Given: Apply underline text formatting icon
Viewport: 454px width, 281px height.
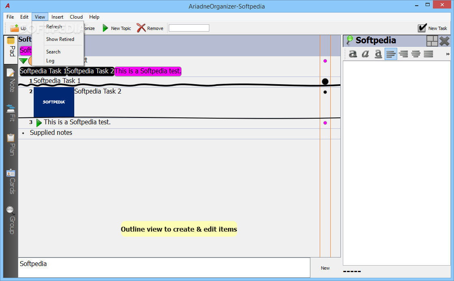Looking at the screenshot, I should point(378,54).
